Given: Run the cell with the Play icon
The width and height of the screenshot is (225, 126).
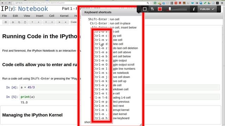Looking at the screenshot, I should point(59,22).
